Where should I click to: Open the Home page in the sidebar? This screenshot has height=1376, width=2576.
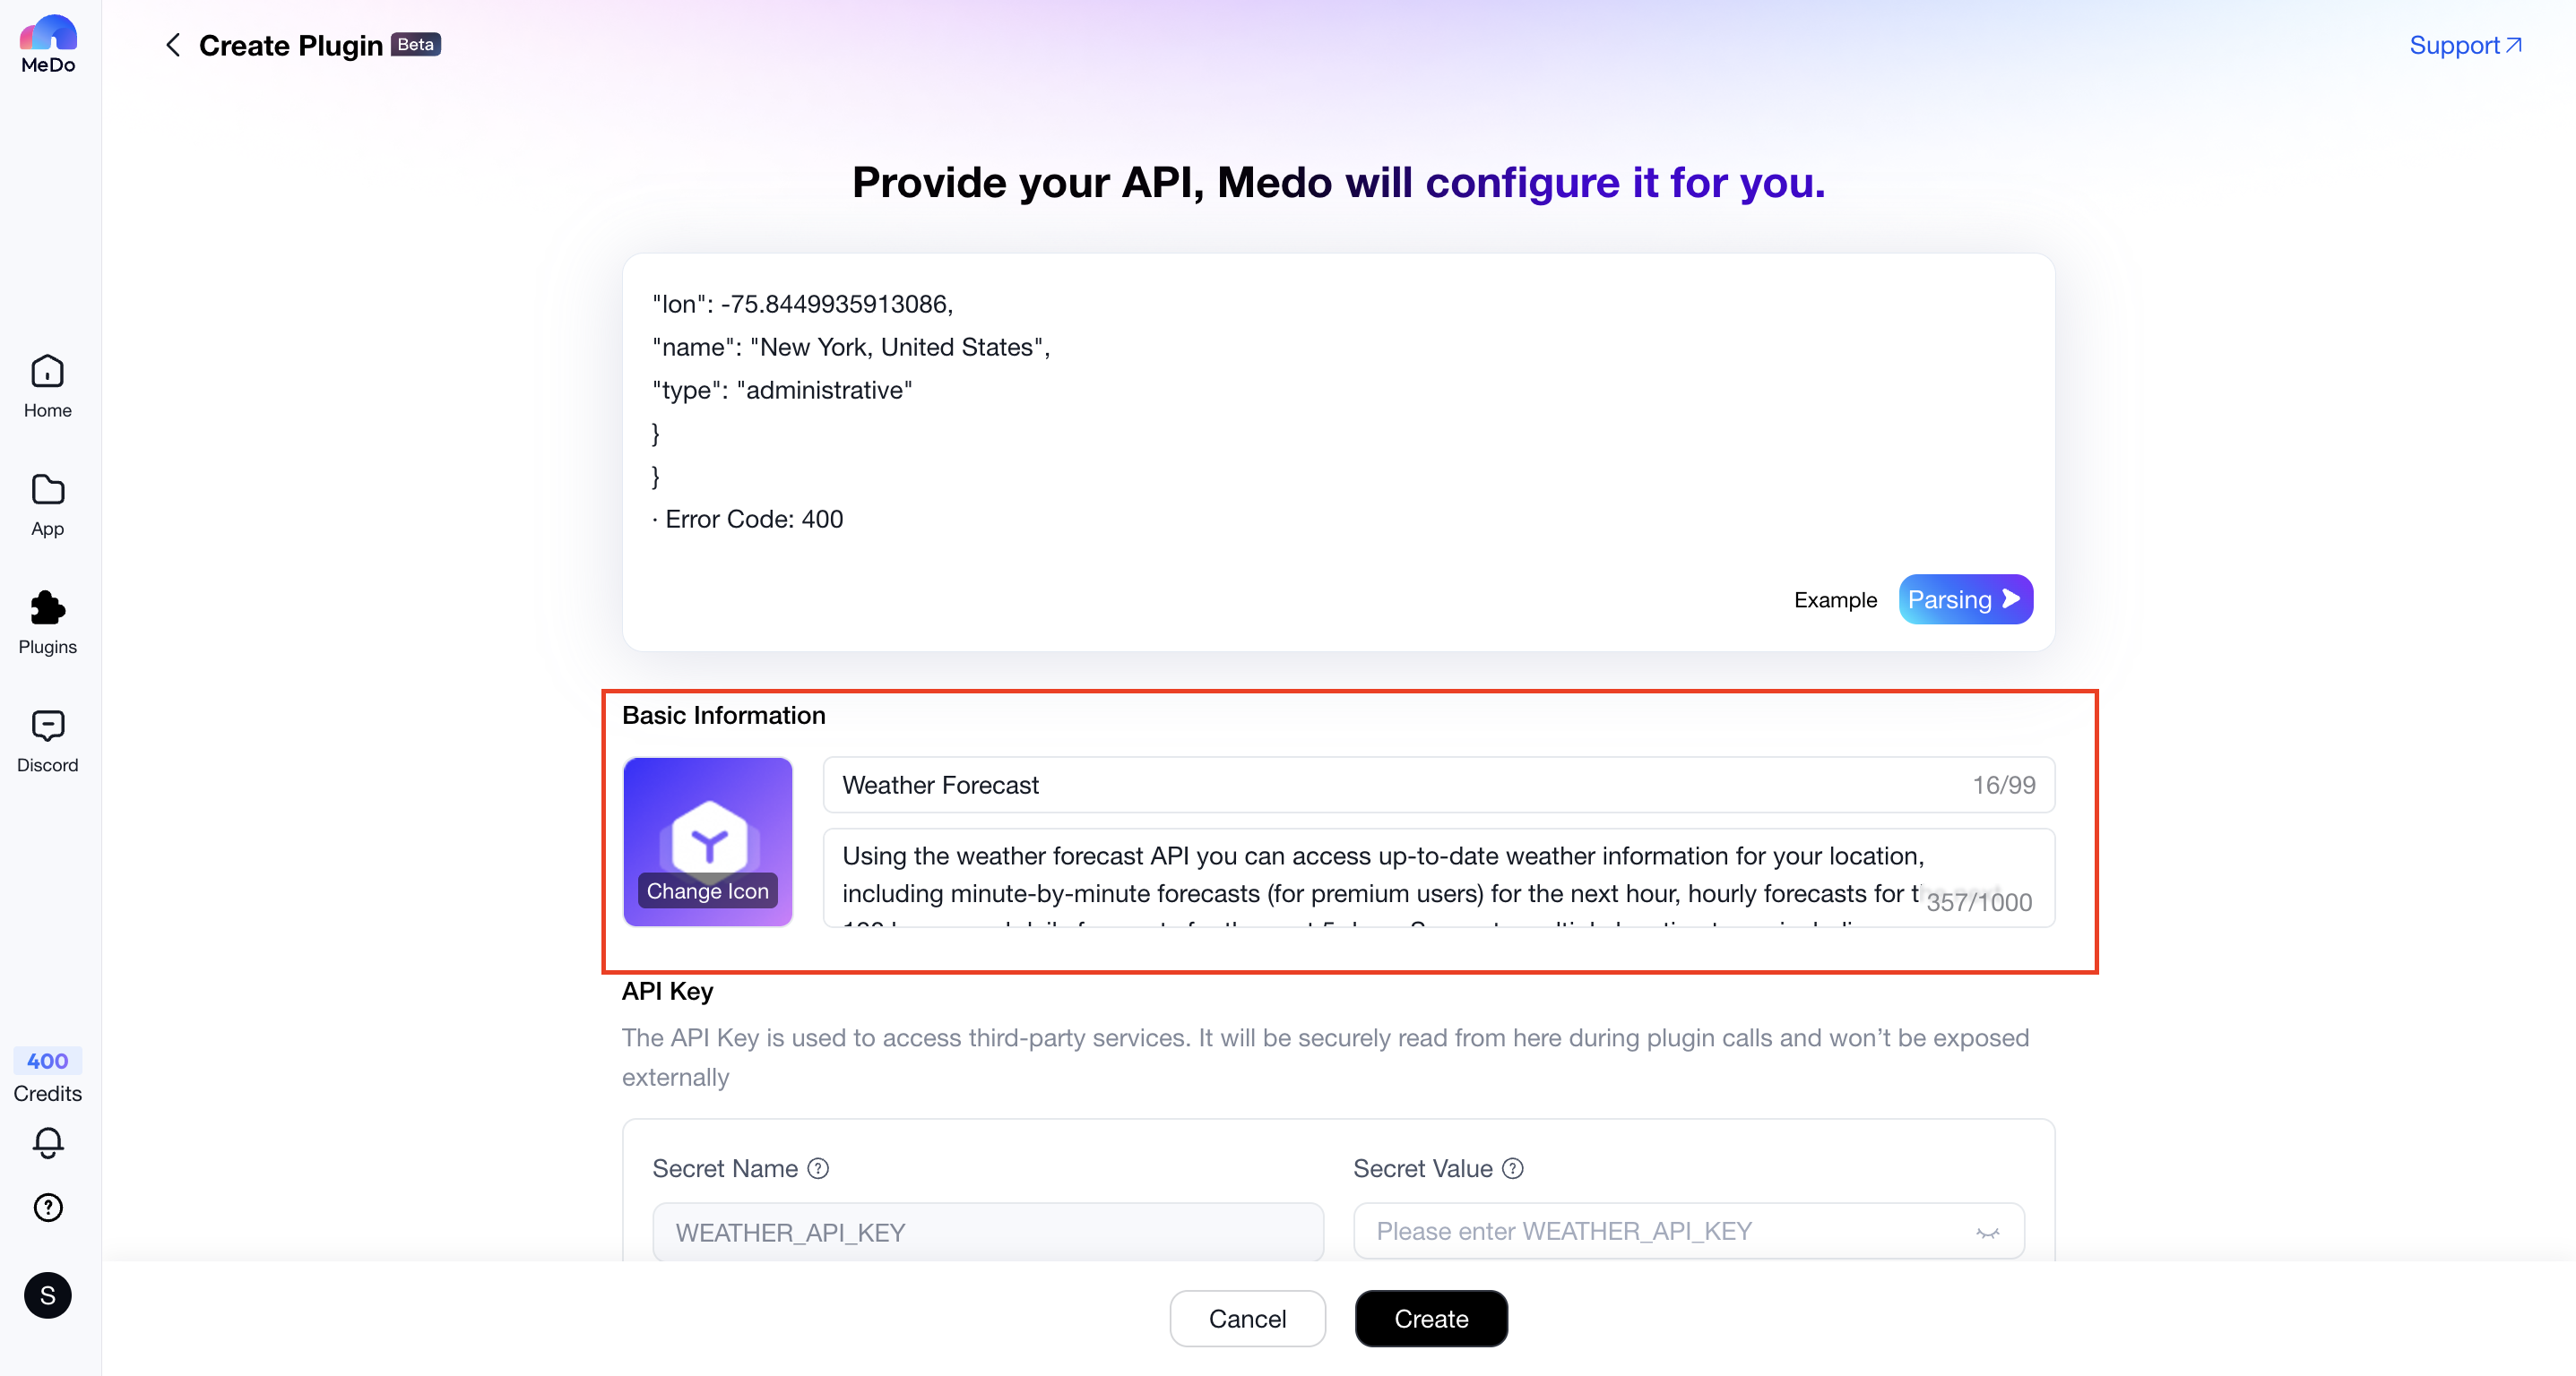47,386
